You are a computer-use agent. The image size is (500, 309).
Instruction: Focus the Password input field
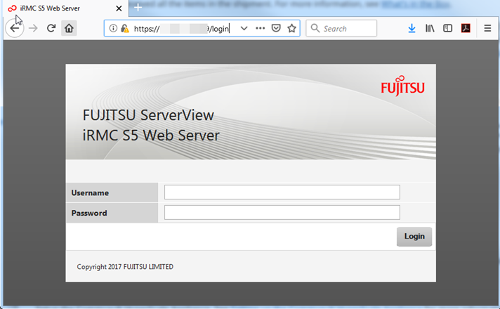tap(282, 213)
